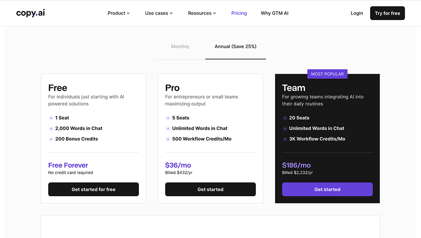Click checkmark beside 500 Workflow Credits/Mo
421x238 pixels.
click(x=168, y=139)
